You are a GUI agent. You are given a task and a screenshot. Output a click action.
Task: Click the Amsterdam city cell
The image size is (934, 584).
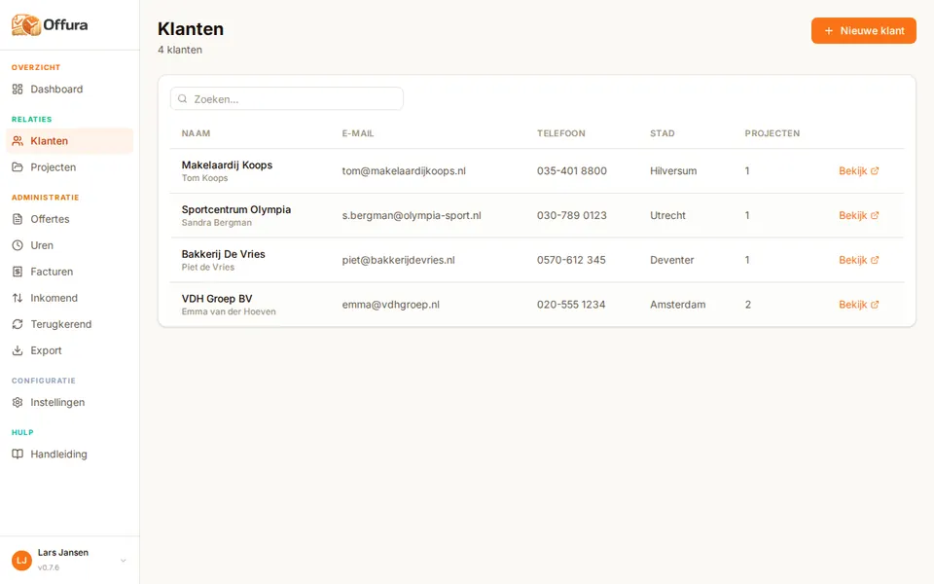coord(678,305)
